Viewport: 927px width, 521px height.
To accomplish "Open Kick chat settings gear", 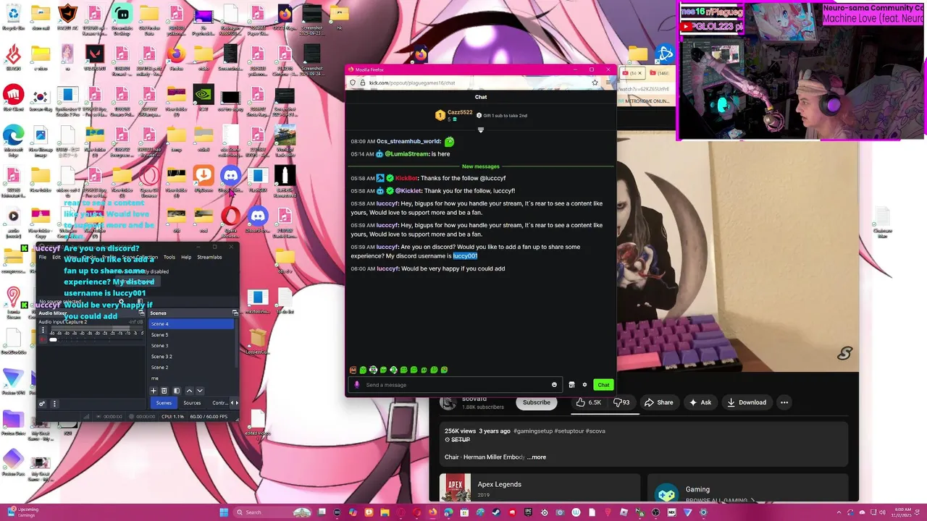I will click(584, 385).
